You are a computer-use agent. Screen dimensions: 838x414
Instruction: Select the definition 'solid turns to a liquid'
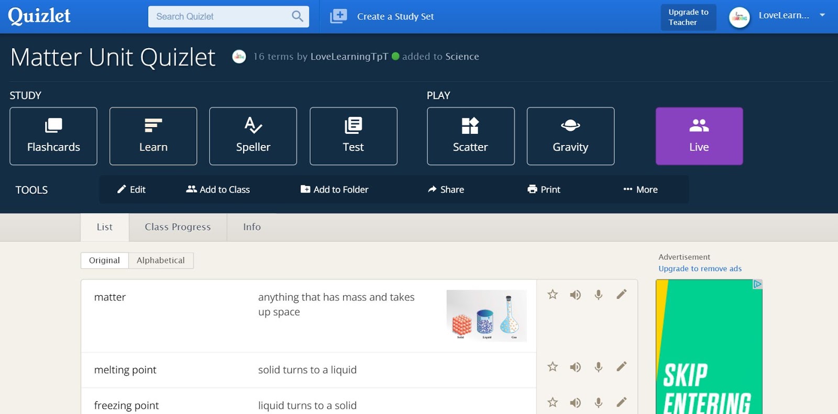pyautogui.click(x=307, y=370)
